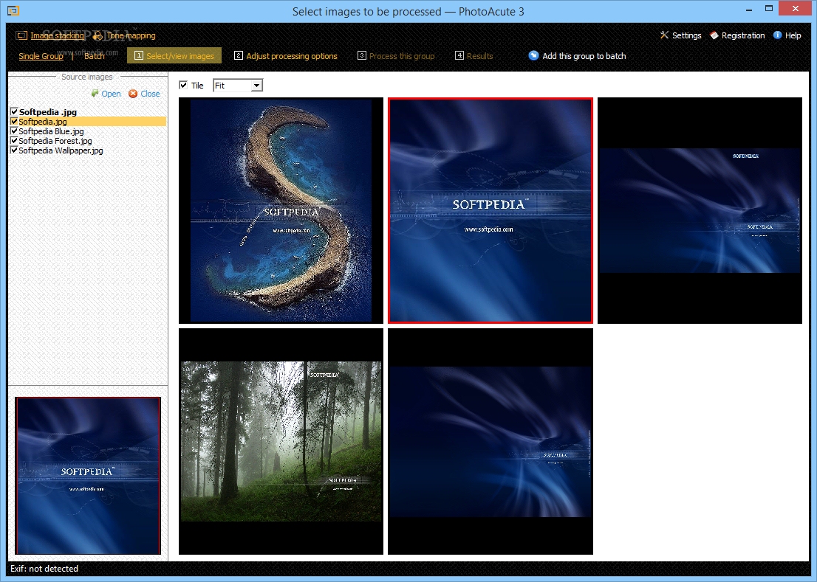Click the Add this group to batch icon

click(533, 55)
